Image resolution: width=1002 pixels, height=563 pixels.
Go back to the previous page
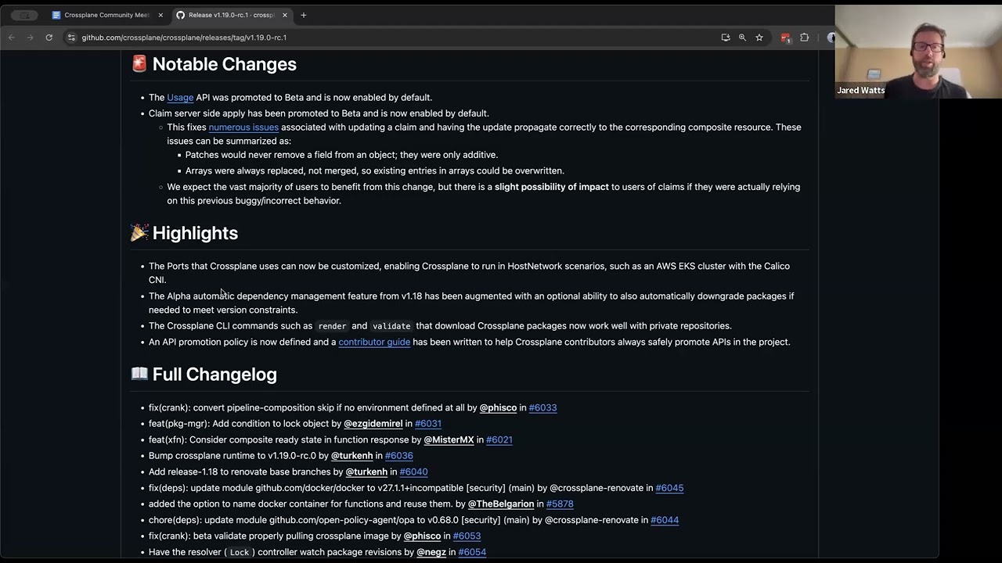click(12, 38)
